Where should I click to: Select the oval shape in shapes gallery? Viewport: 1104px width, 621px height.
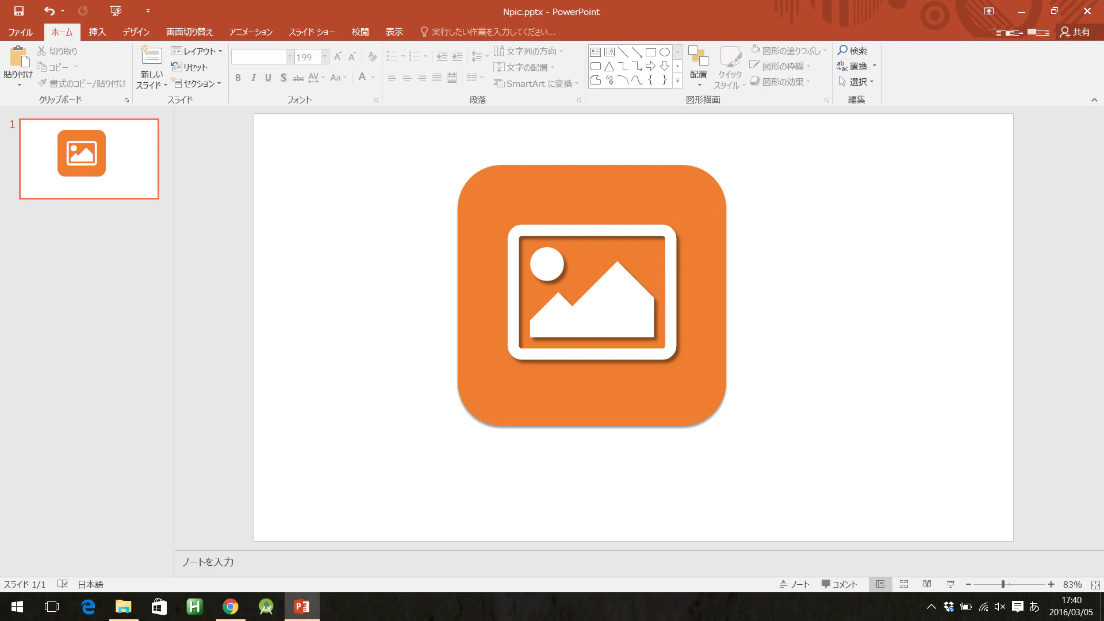pos(664,52)
